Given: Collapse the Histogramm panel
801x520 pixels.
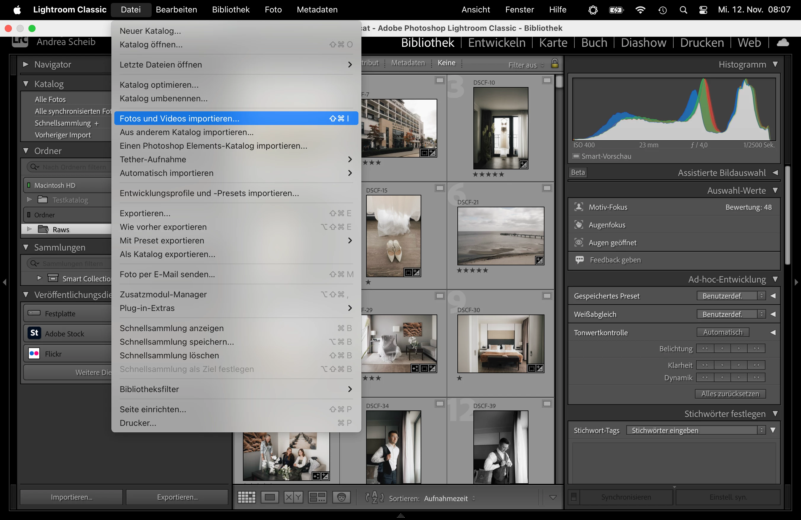Looking at the screenshot, I should pos(775,64).
